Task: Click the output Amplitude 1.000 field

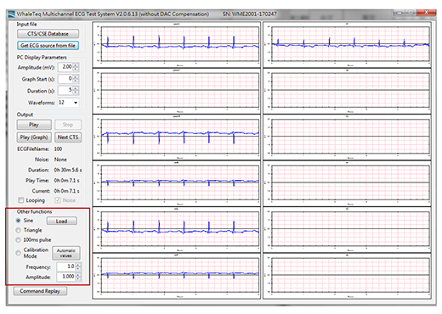Action: [x=65, y=277]
